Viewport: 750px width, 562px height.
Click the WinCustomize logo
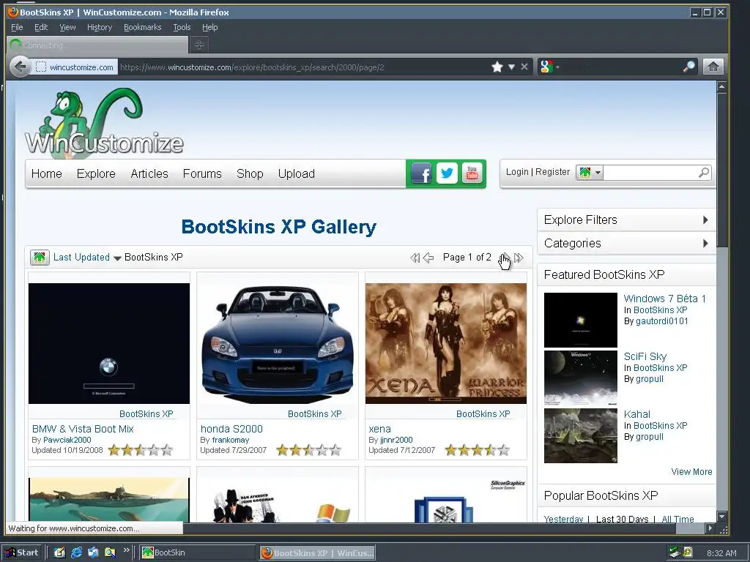coord(104,124)
